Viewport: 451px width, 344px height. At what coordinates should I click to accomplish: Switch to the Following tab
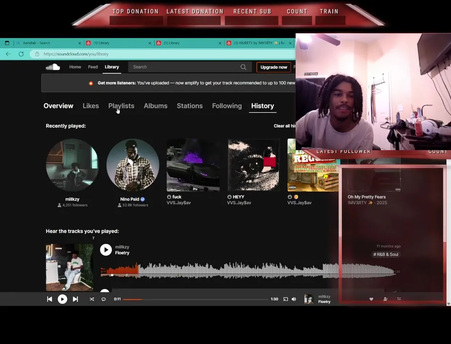pyautogui.click(x=227, y=106)
